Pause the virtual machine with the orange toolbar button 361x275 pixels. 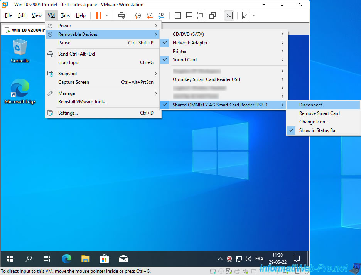click(x=98, y=15)
